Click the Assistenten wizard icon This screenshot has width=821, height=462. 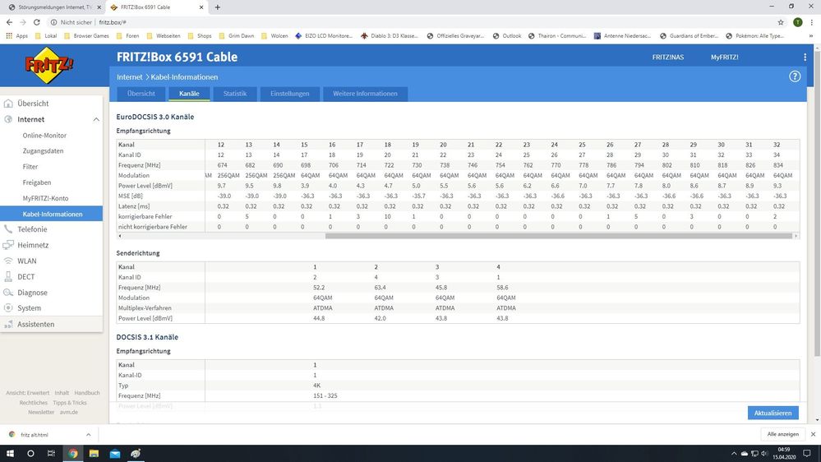[x=8, y=324]
